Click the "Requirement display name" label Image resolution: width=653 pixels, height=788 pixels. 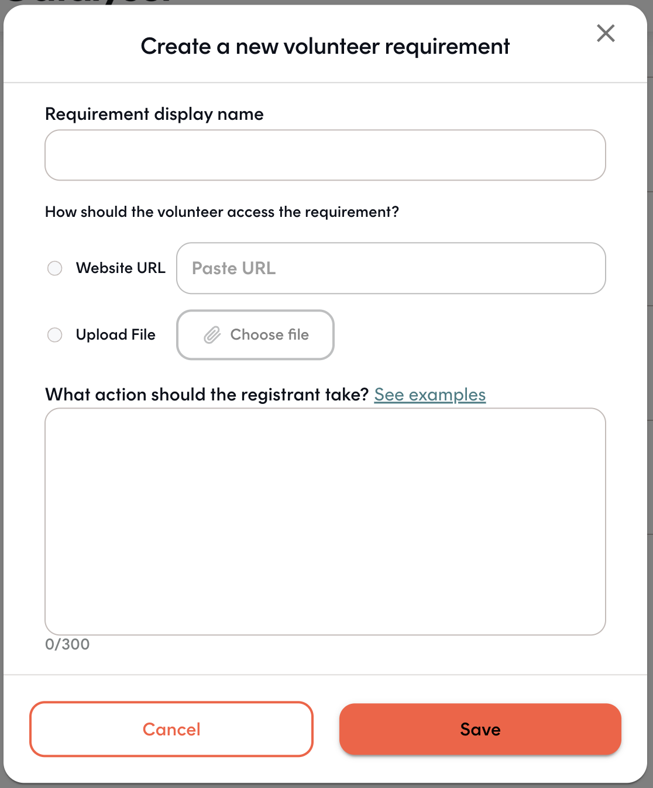pyautogui.click(x=154, y=114)
